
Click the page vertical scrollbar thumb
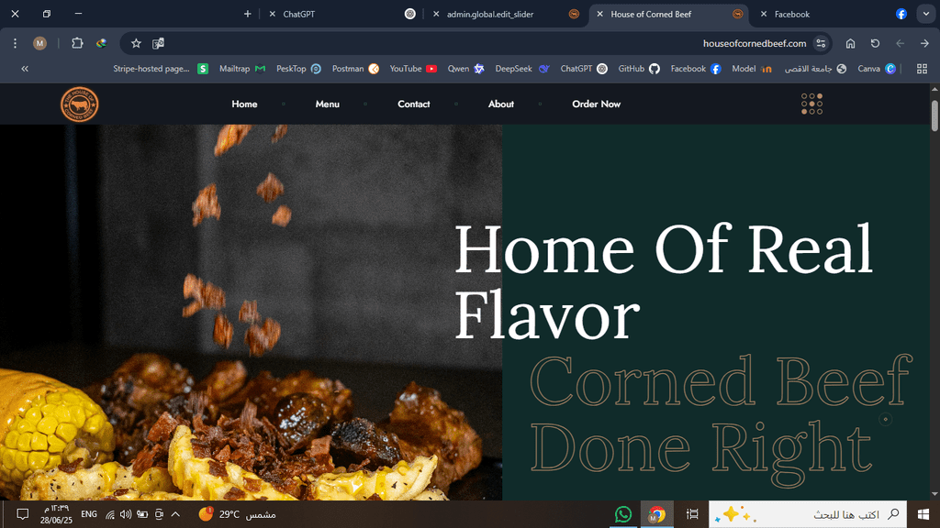934,115
